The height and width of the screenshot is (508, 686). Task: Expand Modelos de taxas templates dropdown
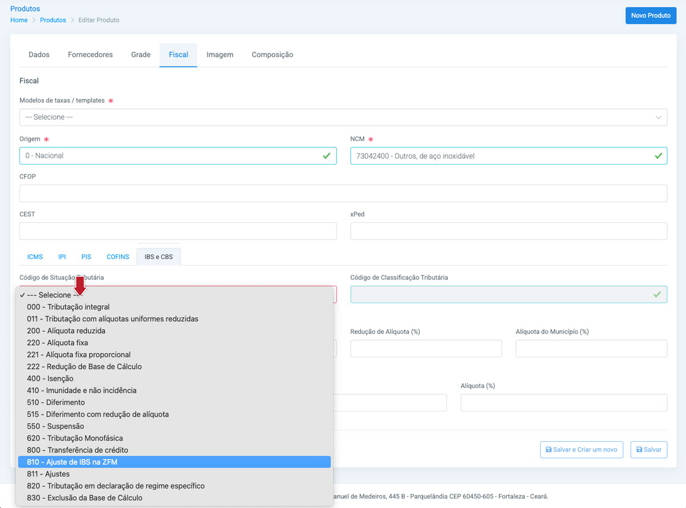tap(343, 117)
